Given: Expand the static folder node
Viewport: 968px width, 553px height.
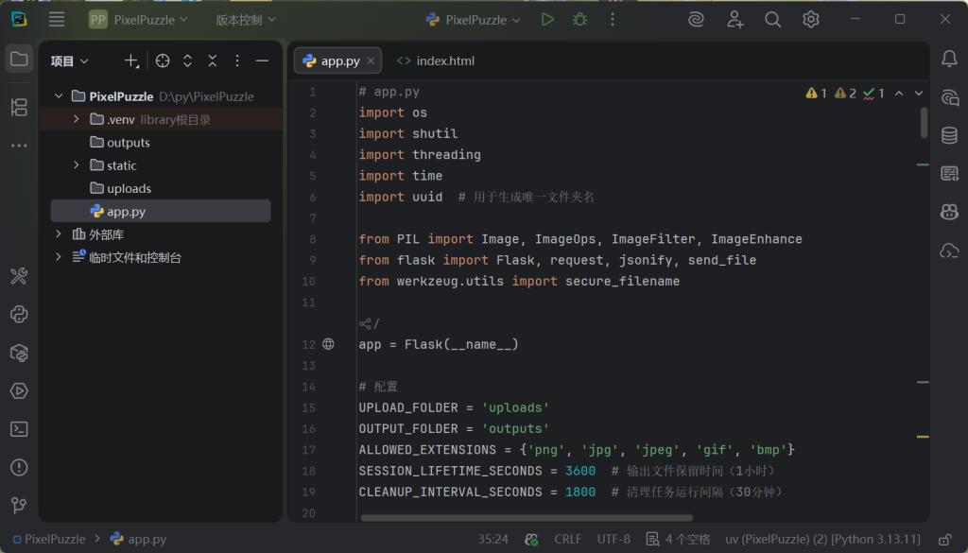Looking at the screenshot, I should tap(77, 165).
